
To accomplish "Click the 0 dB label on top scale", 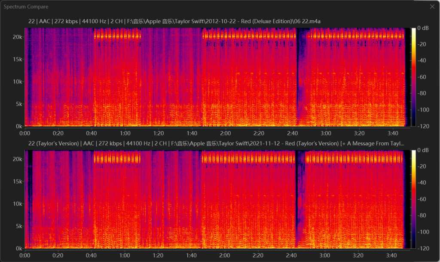I will [x=423, y=28].
